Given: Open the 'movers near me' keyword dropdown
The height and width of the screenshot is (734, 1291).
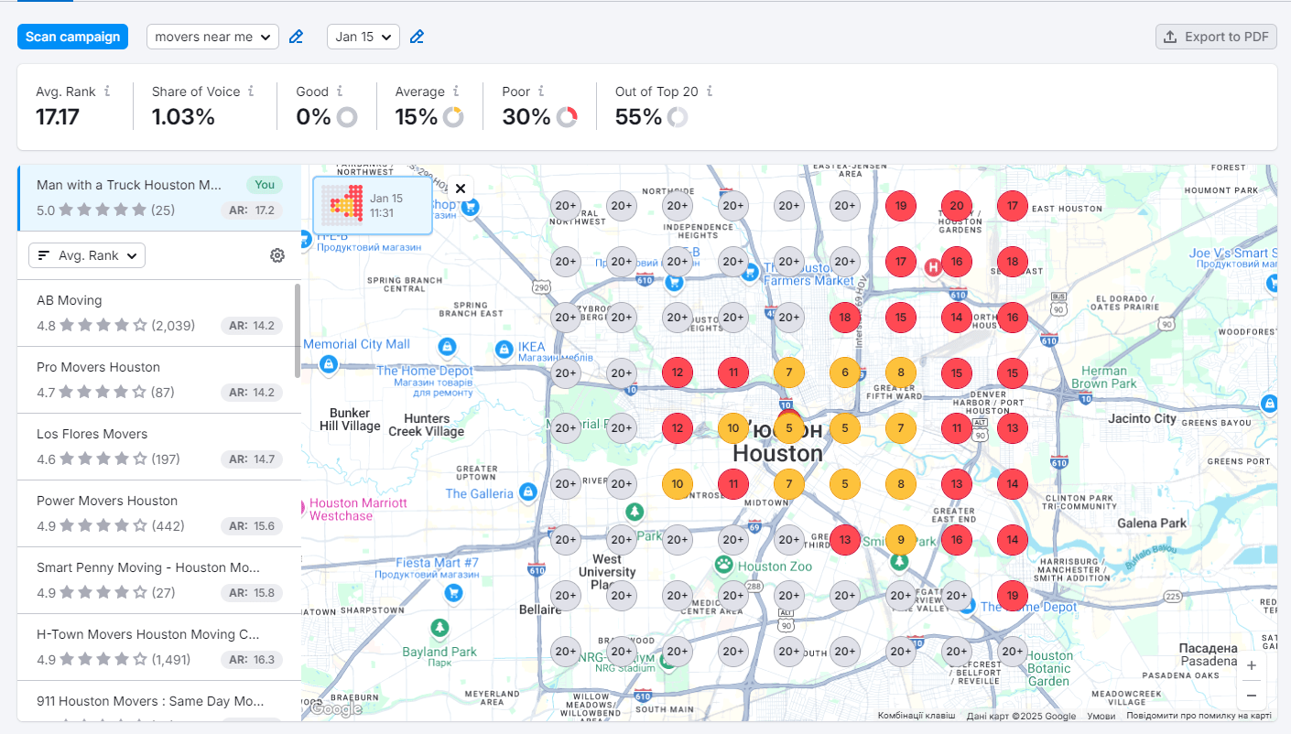Looking at the screenshot, I should pyautogui.click(x=212, y=37).
